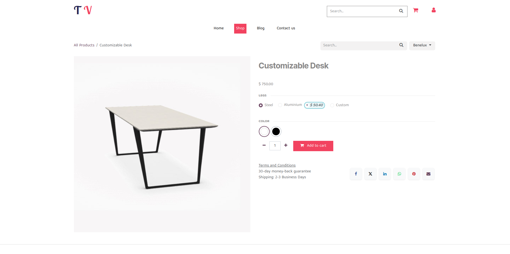Viewport: 510px width, 254px height.
Task: Click the Add to cart button
Action: (313, 146)
